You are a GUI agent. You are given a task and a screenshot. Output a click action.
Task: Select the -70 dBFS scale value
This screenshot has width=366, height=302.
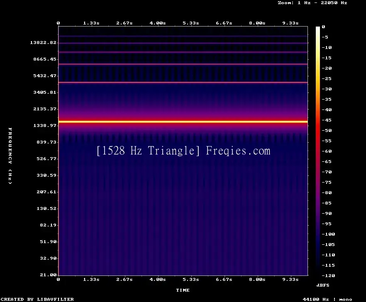pos(327,172)
